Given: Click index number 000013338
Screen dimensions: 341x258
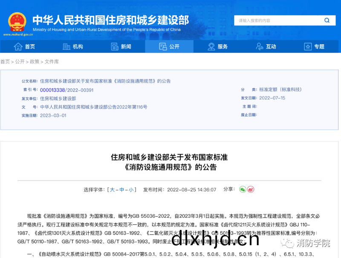Looking at the screenshot, I should [52, 90].
